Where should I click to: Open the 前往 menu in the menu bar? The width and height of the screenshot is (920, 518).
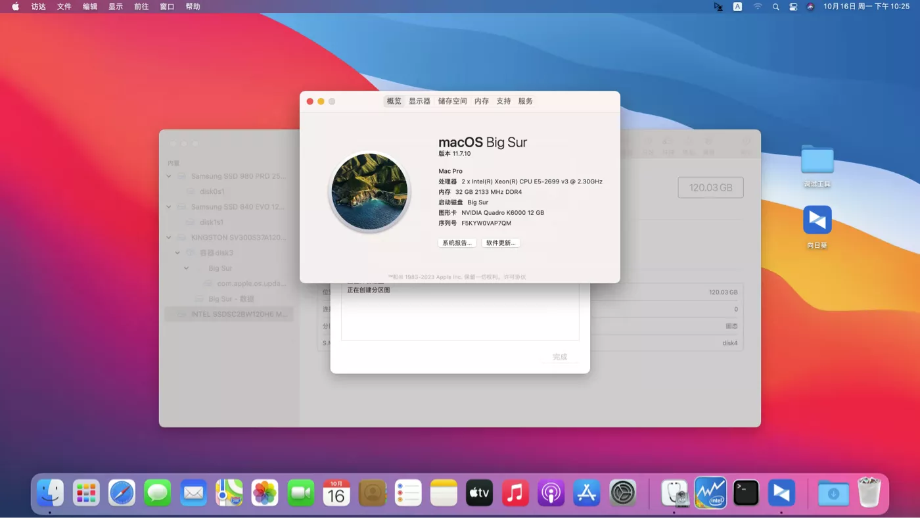141,6
